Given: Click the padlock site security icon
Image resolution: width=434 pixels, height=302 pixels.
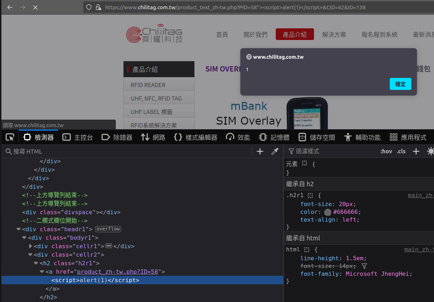Looking at the screenshot, I should coord(98,7).
